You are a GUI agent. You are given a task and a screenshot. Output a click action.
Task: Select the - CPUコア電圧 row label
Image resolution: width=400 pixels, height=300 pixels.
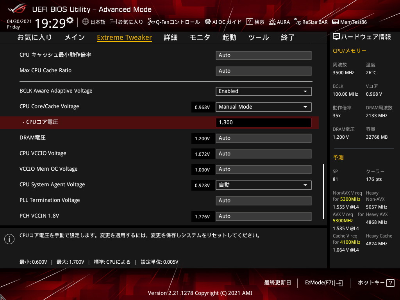[40, 122]
